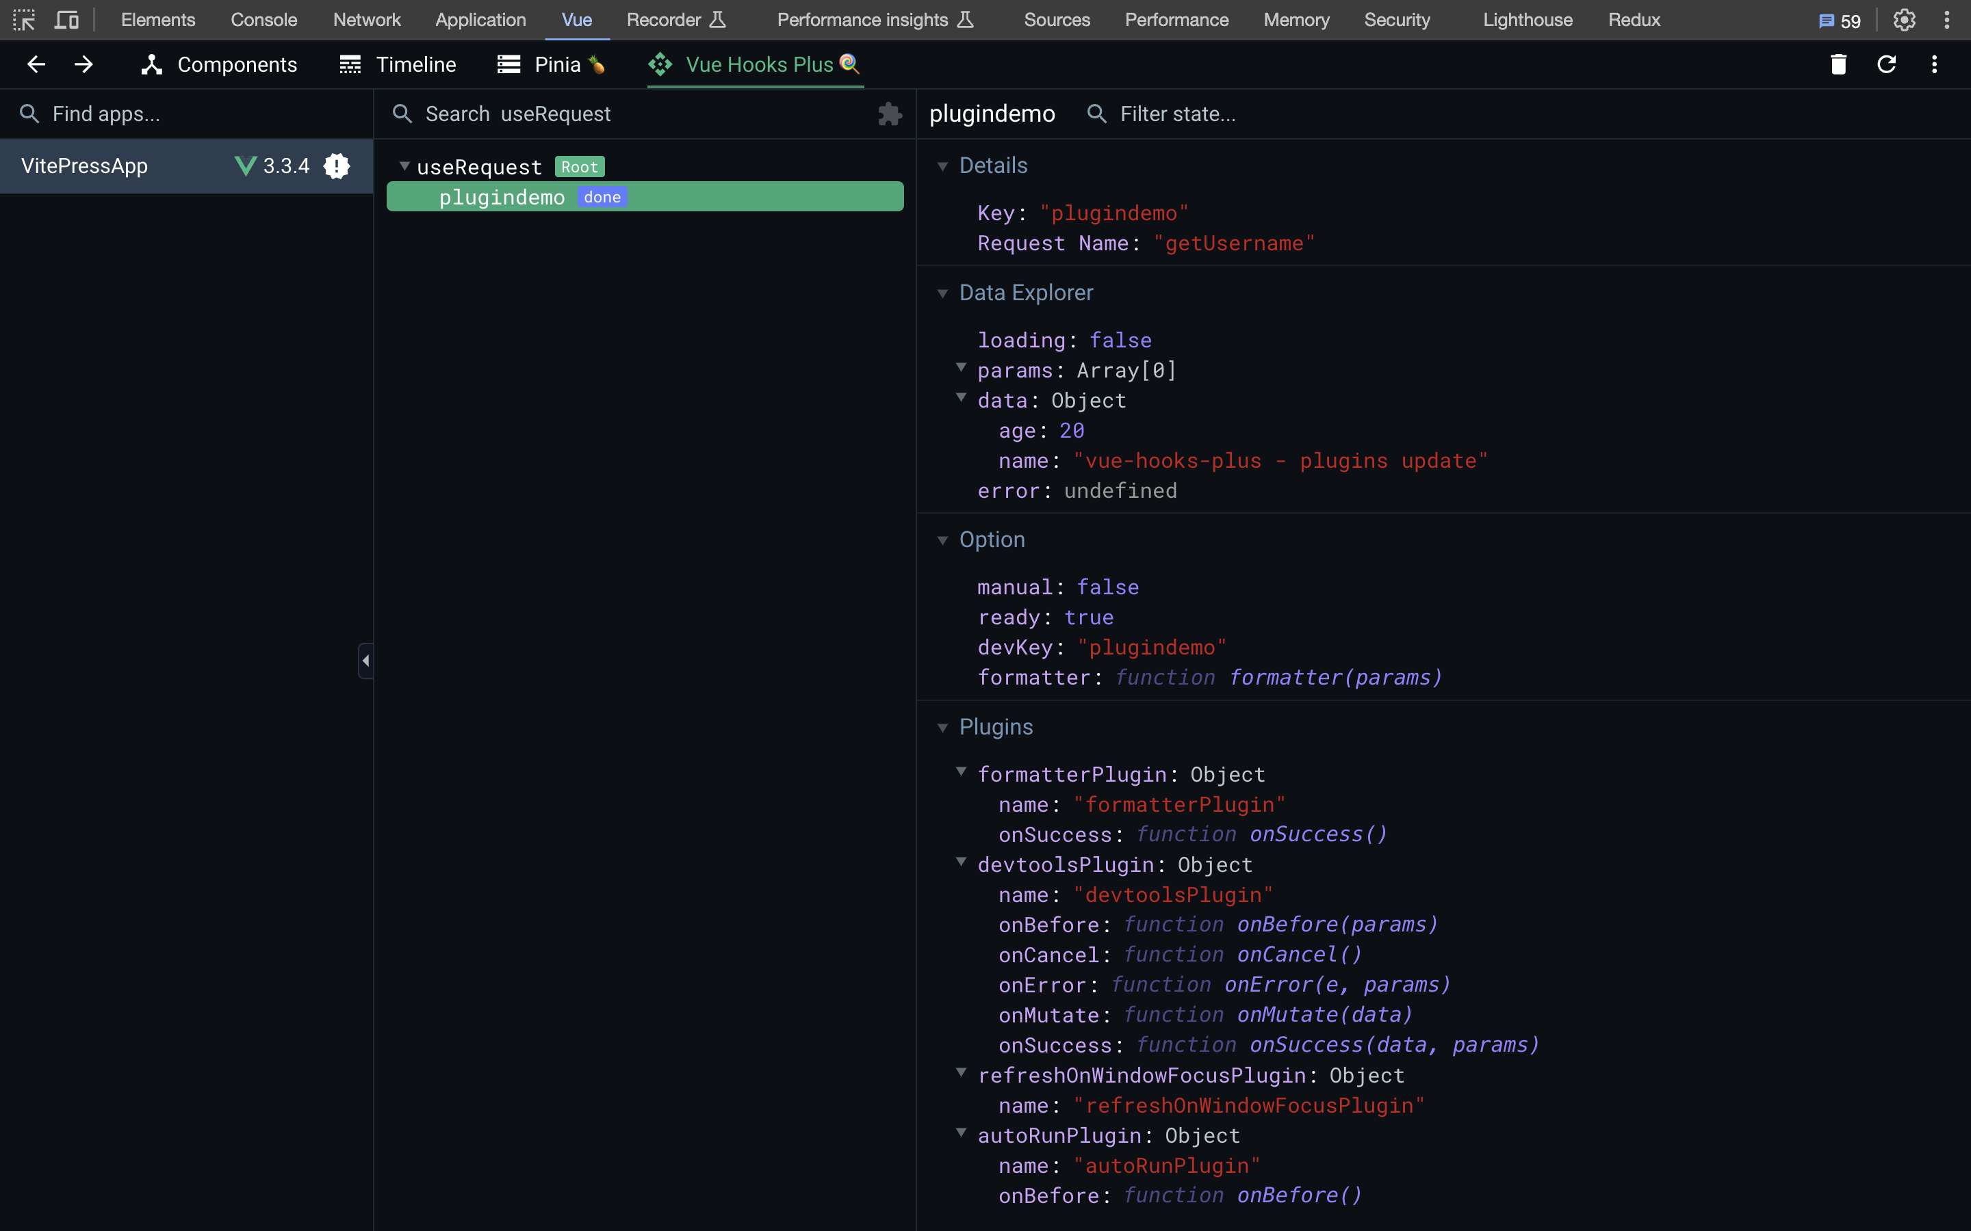Open the Lighthouse panel

(x=1527, y=20)
